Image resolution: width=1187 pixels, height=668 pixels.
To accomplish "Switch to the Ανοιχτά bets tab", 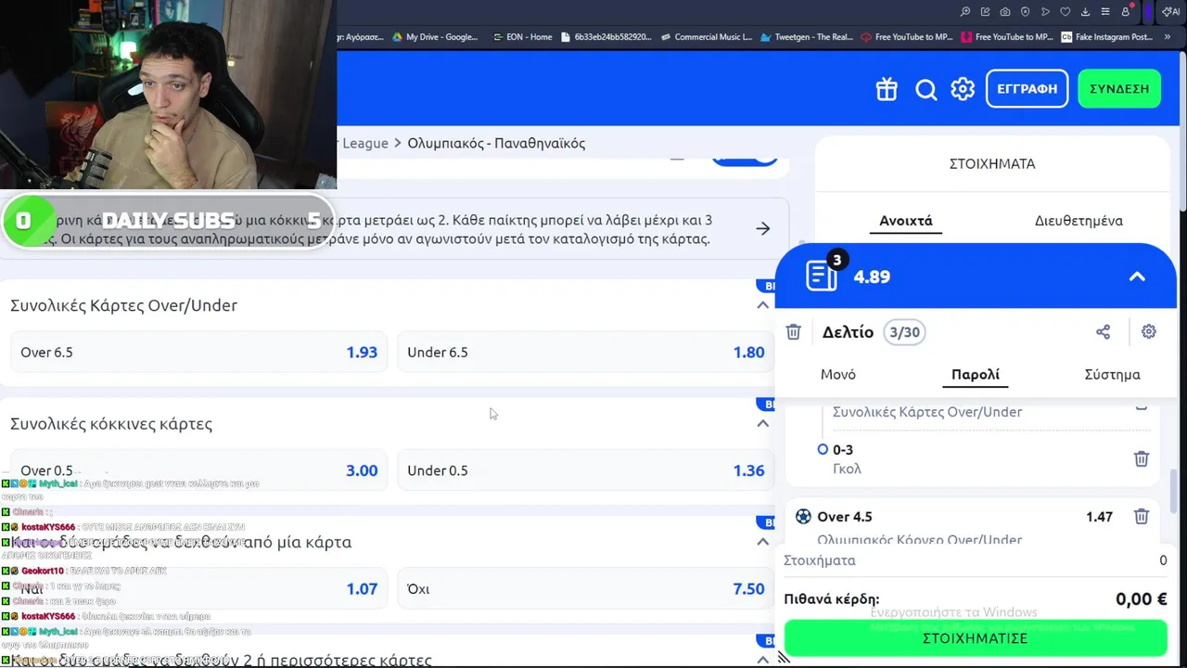I will click(x=906, y=221).
